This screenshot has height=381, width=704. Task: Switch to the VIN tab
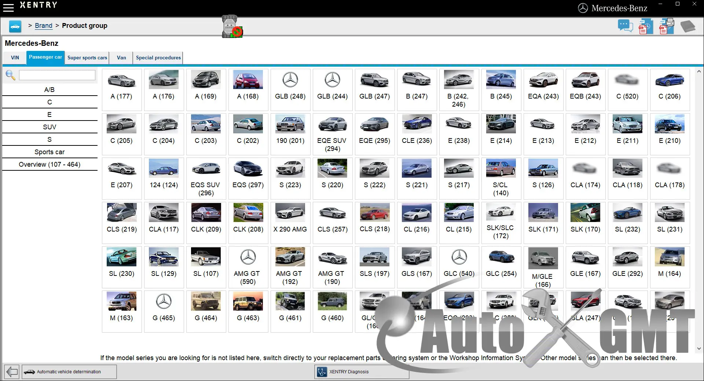(15, 58)
